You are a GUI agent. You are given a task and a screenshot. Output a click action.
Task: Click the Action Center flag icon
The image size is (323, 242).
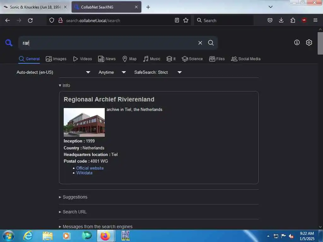(284, 236)
